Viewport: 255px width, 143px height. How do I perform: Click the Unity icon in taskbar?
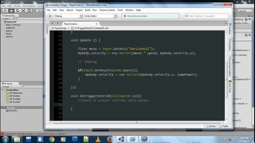click(122, 139)
